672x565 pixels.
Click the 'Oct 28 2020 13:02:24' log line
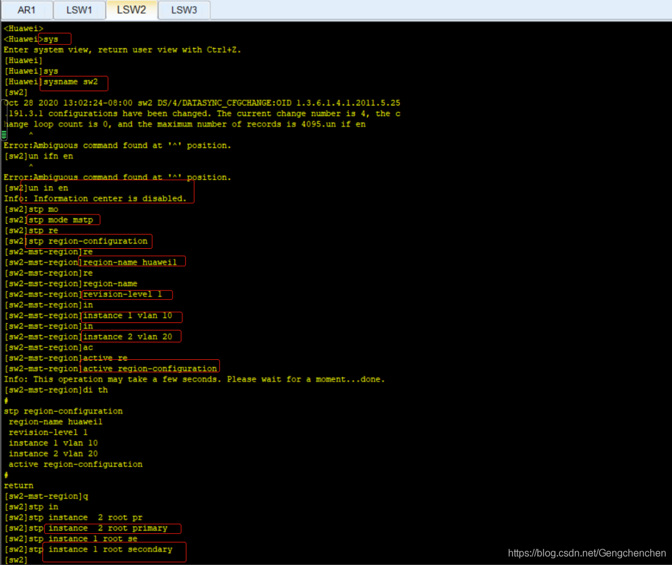[202, 104]
